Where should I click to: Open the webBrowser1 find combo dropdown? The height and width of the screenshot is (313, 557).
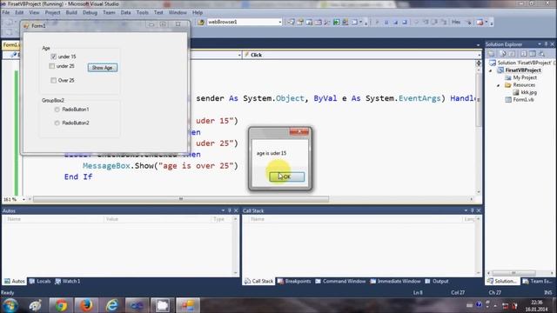click(279, 22)
